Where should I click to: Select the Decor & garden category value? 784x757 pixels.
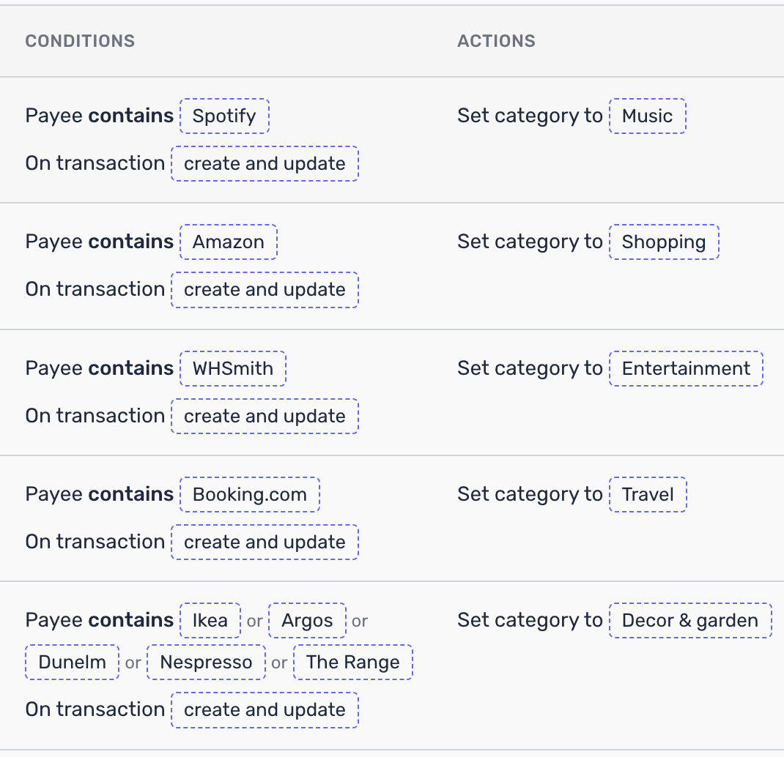[689, 620]
